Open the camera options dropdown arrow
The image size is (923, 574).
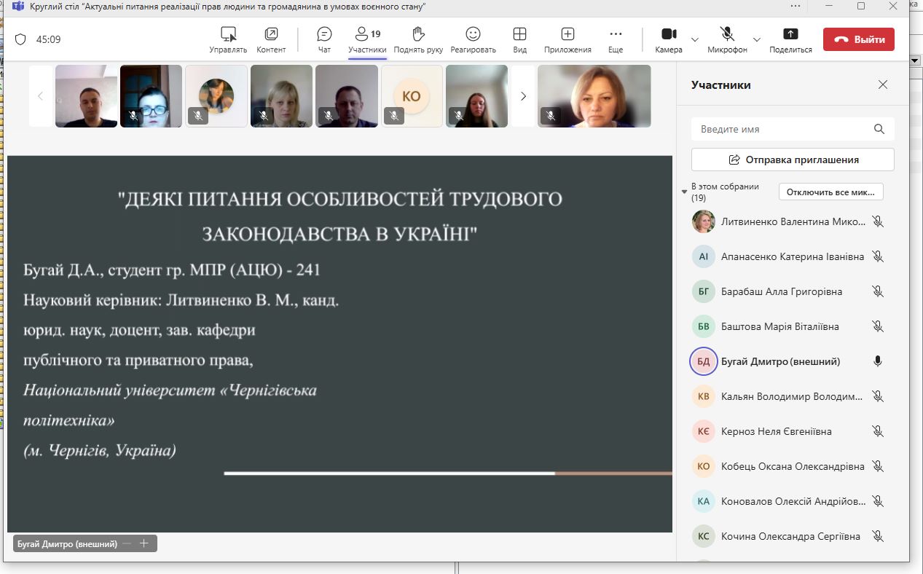tap(695, 39)
